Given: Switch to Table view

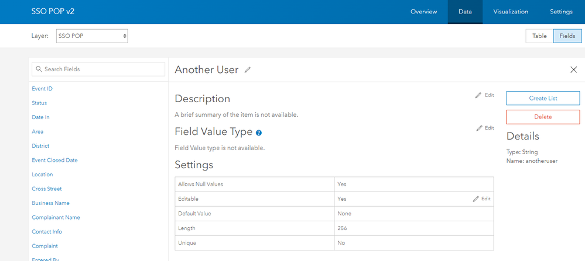Looking at the screenshot, I should tap(539, 36).
